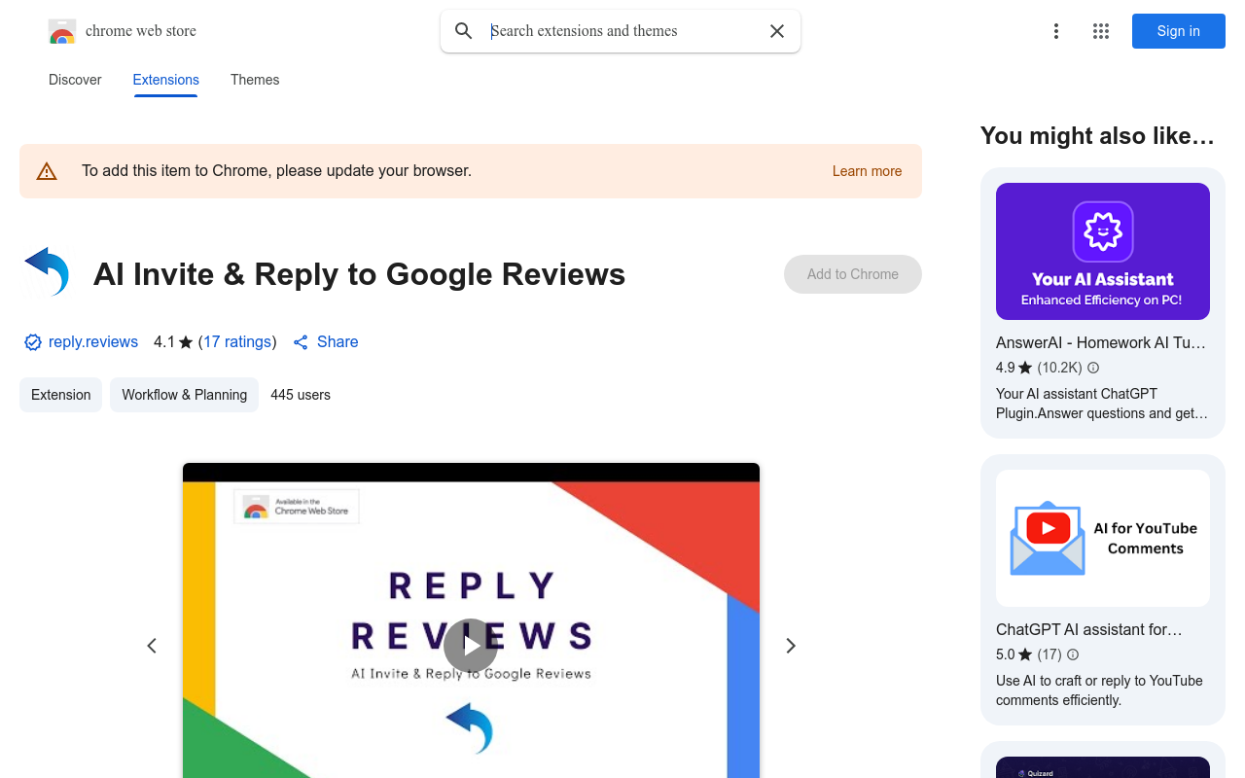
Task: Click the verified badge beside reply.reviews
Action: tap(33, 342)
